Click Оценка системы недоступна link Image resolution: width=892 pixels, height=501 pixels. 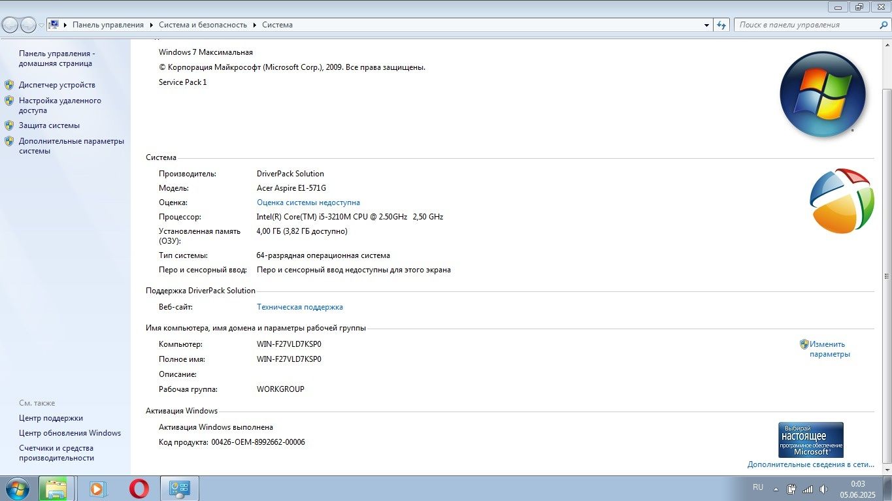pyautogui.click(x=308, y=202)
